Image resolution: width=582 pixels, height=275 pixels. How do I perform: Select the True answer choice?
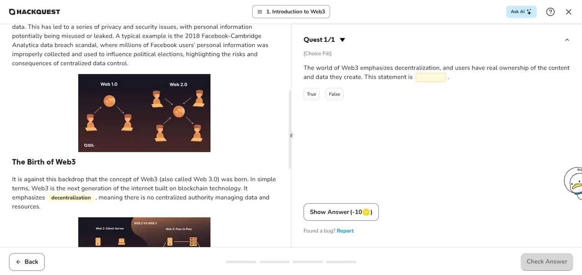point(311,94)
